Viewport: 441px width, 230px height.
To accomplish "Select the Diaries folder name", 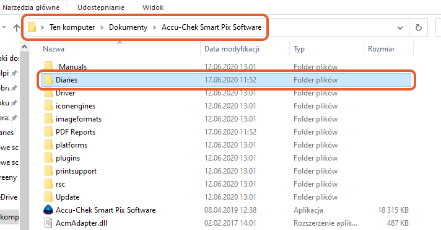I will pyautogui.click(x=66, y=80).
